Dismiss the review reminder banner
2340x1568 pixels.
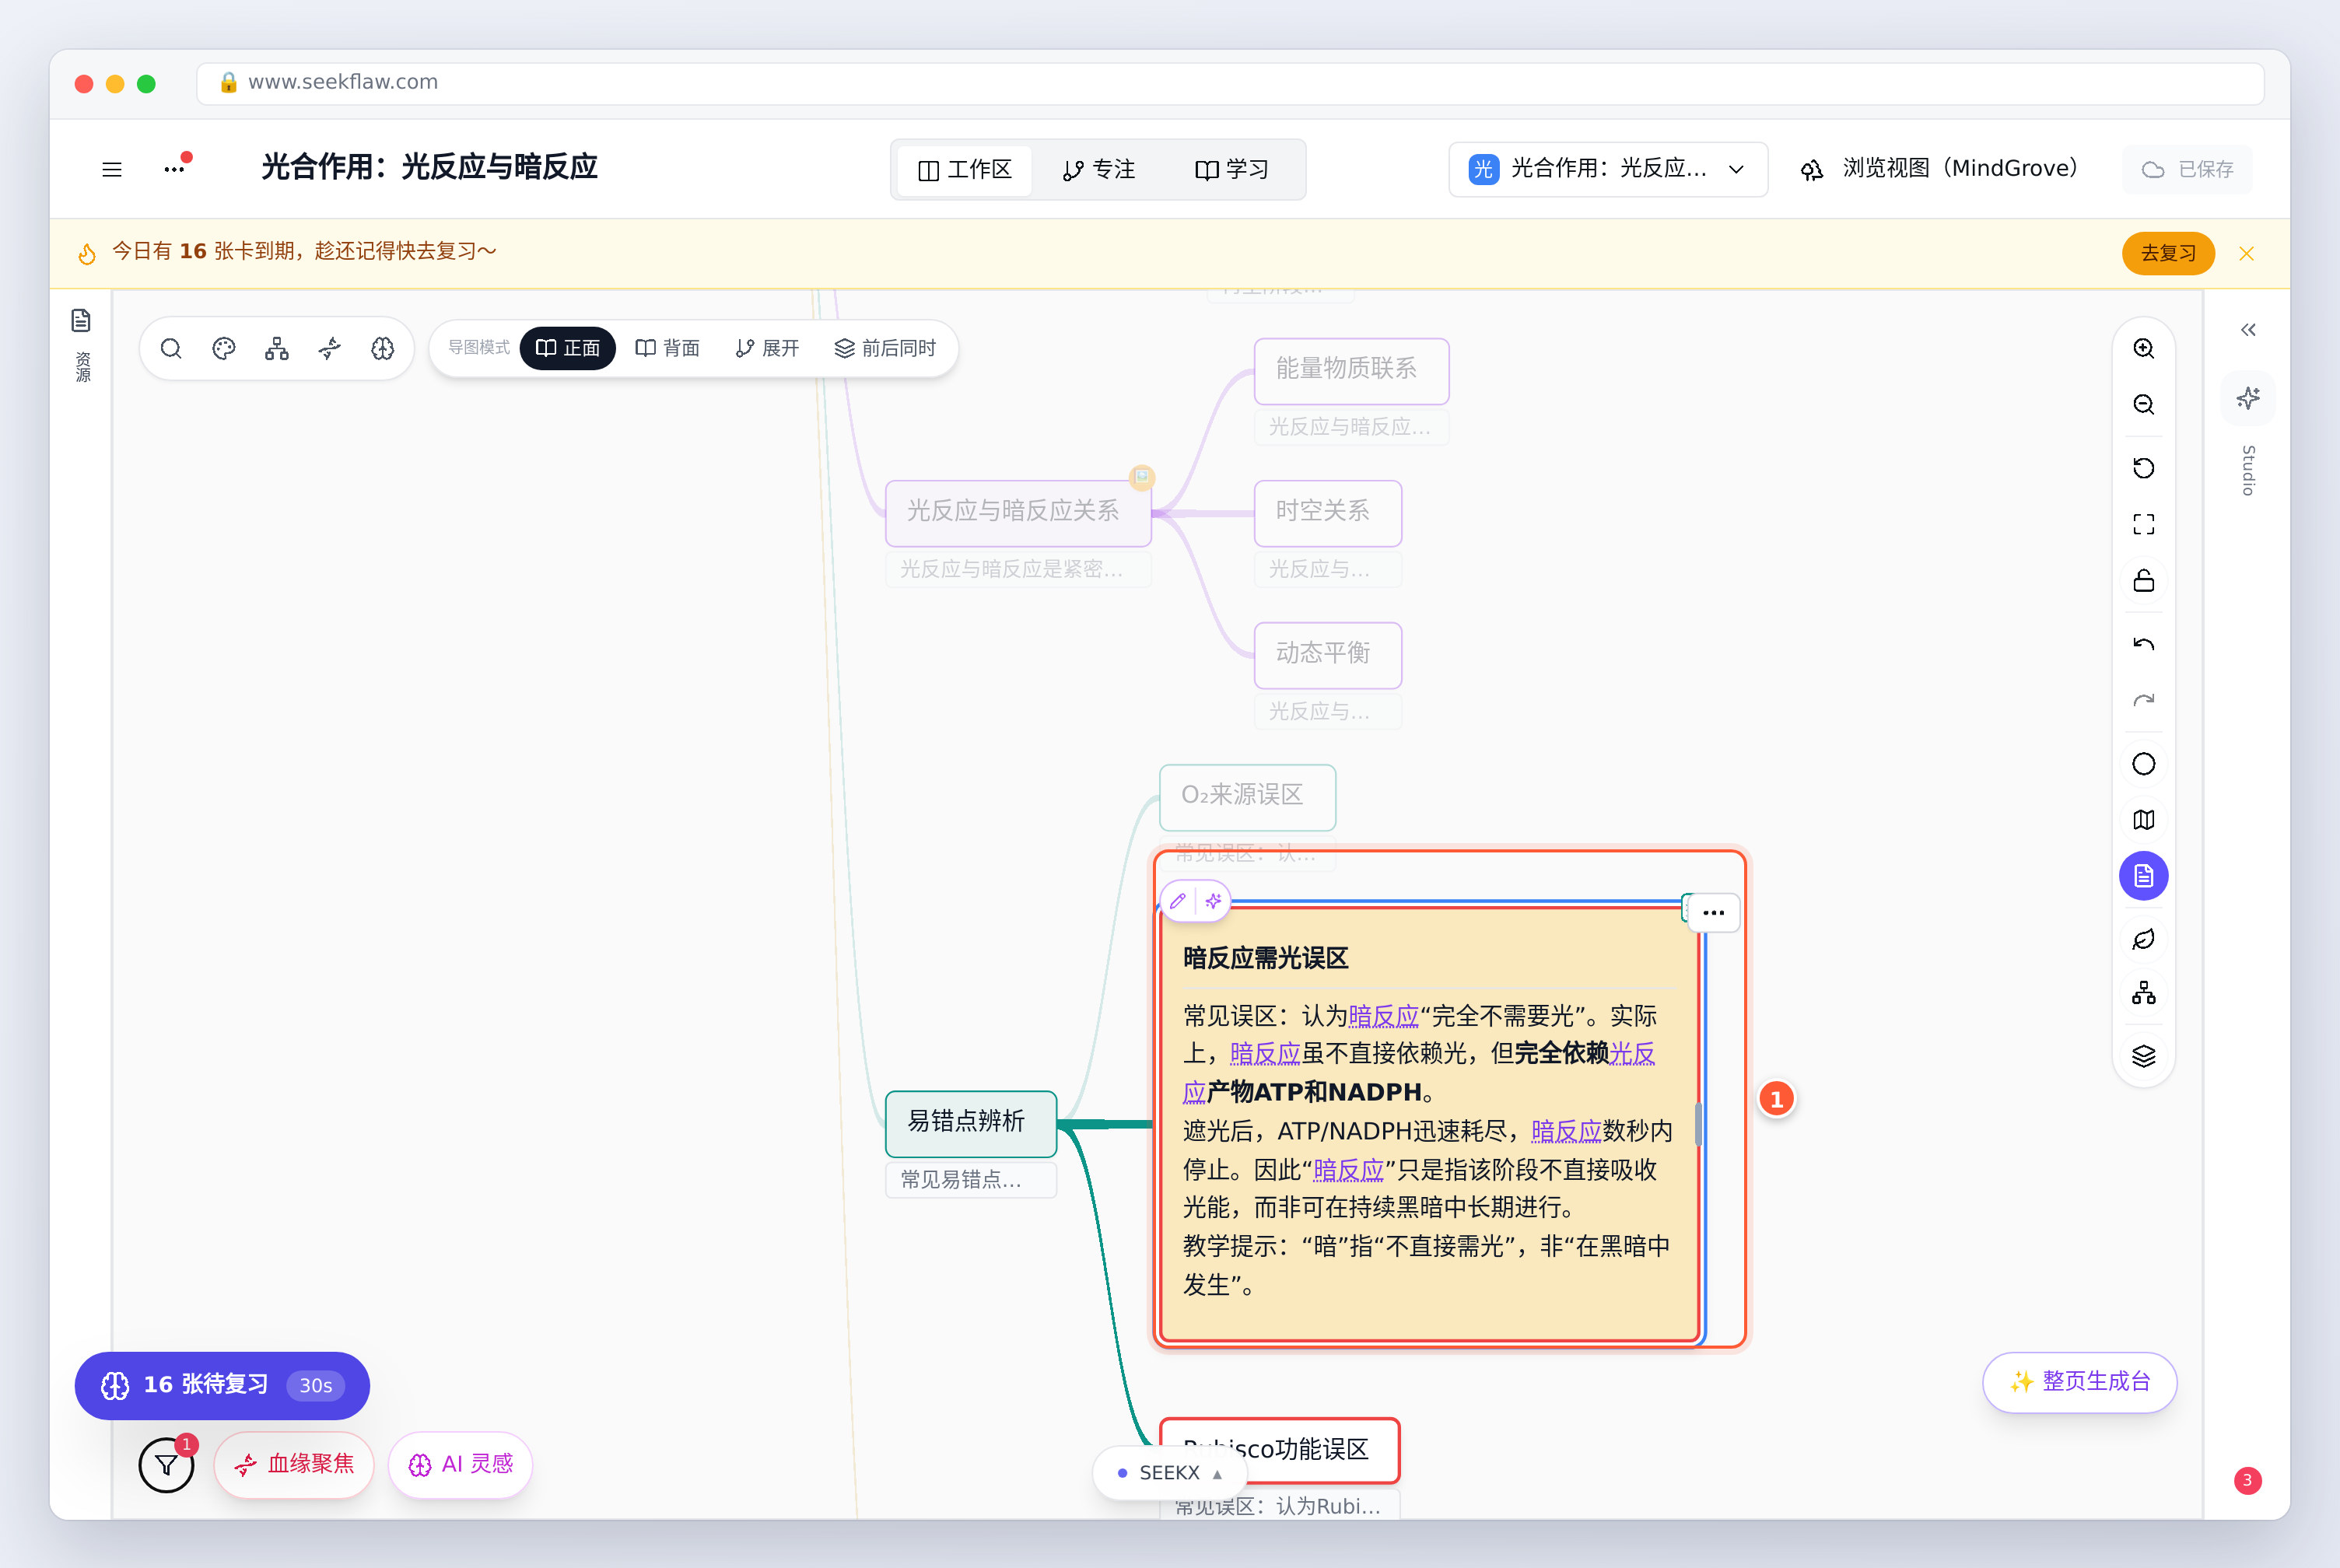coord(2247,254)
